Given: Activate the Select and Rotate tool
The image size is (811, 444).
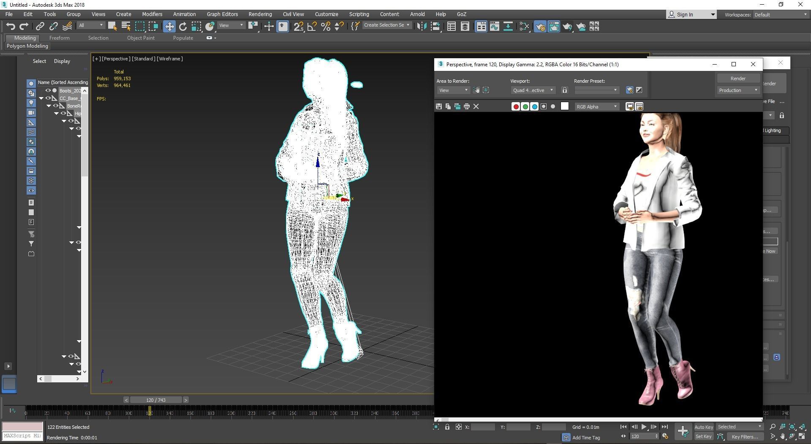Looking at the screenshot, I should pyautogui.click(x=183, y=27).
